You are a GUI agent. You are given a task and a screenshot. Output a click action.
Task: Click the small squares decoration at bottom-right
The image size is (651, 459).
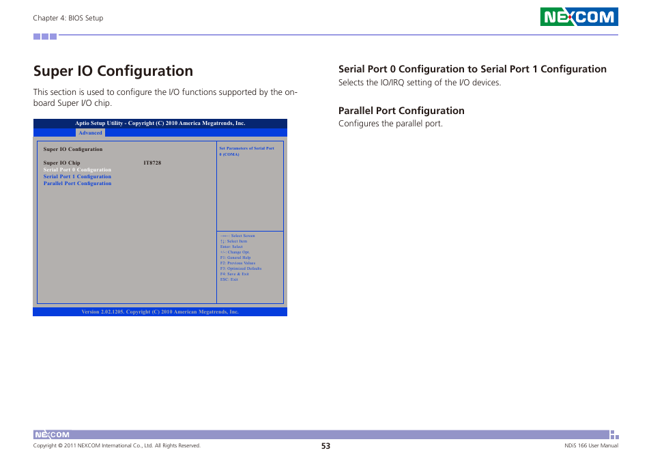tap(613, 435)
